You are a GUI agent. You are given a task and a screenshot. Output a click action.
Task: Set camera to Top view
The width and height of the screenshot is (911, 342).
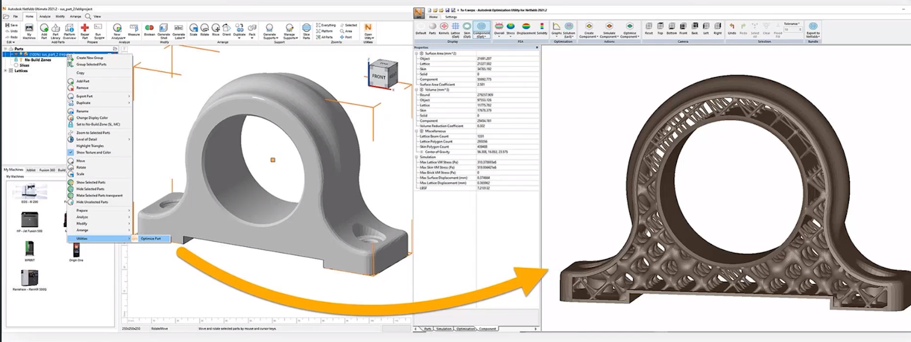[660, 29]
